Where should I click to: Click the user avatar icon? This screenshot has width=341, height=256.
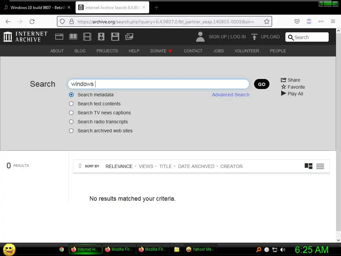pyautogui.click(x=200, y=37)
